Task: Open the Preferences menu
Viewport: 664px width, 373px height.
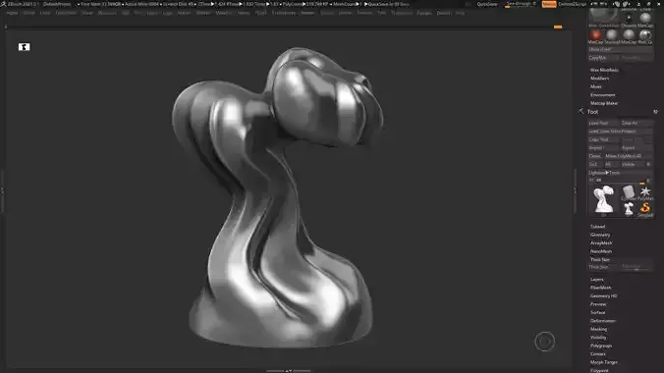Action: coord(283,13)
